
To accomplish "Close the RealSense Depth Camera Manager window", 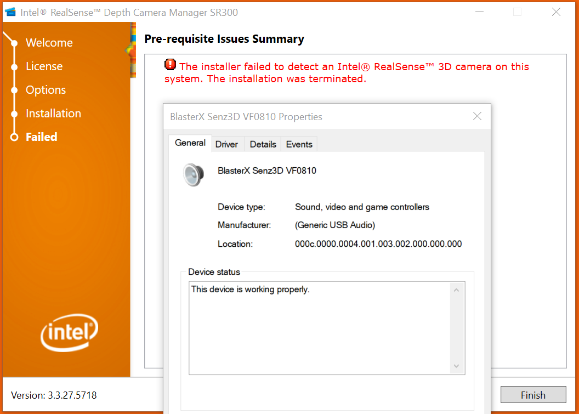I will point(556,12).
